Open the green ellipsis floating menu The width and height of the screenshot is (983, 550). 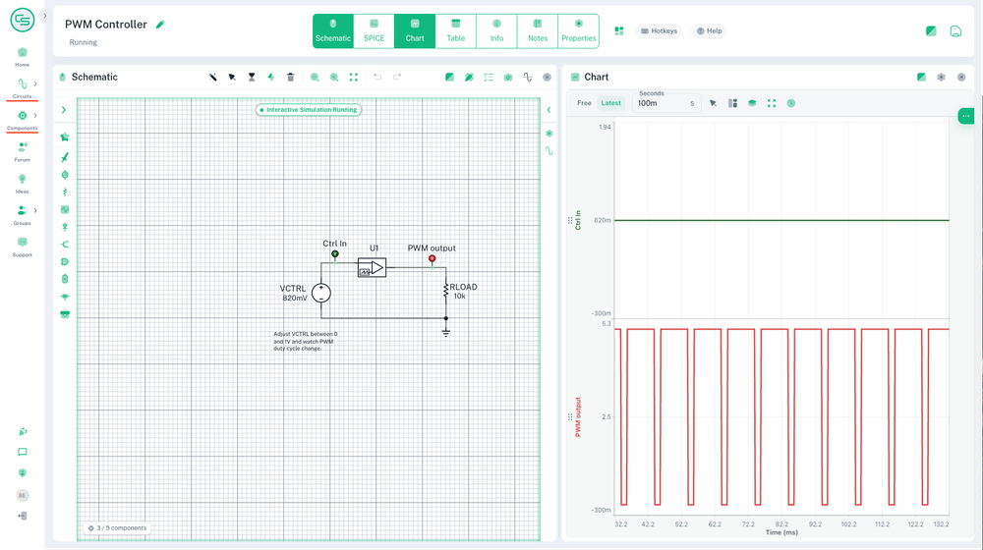point(965,116)
